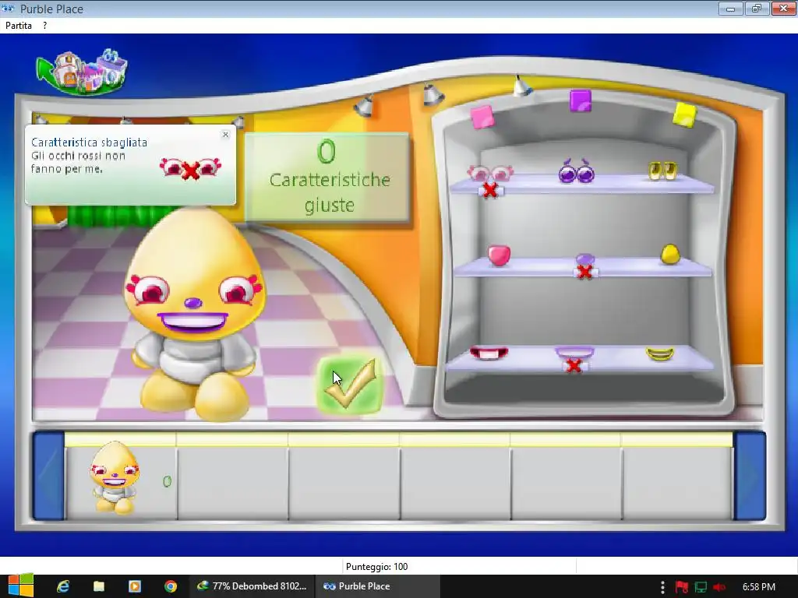Confirm the guess with the green checkmark button

350,384
